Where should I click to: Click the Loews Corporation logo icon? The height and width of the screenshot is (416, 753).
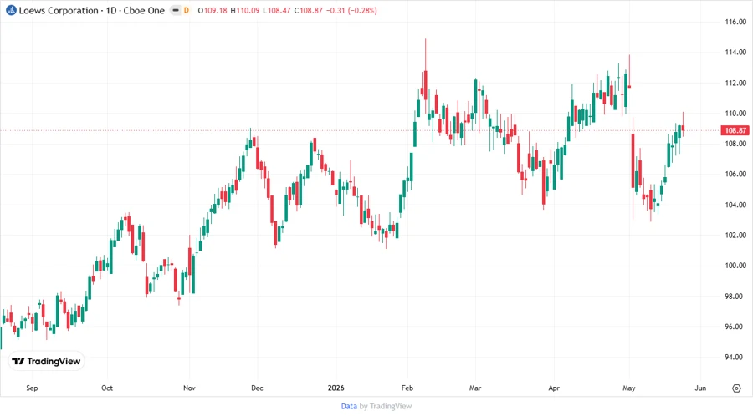click(11, 10)
